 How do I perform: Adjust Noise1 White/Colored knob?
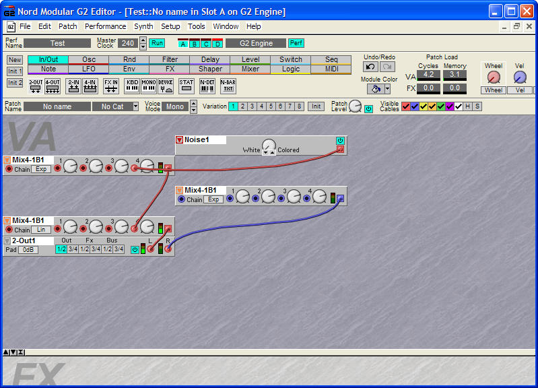(x=269, y=145)
